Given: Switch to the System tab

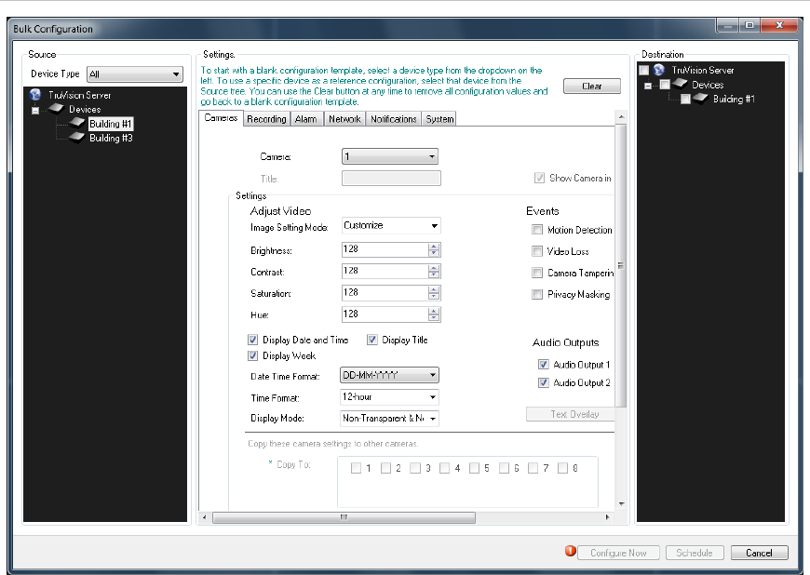Looking at the screenshot, I should (439, 119).
